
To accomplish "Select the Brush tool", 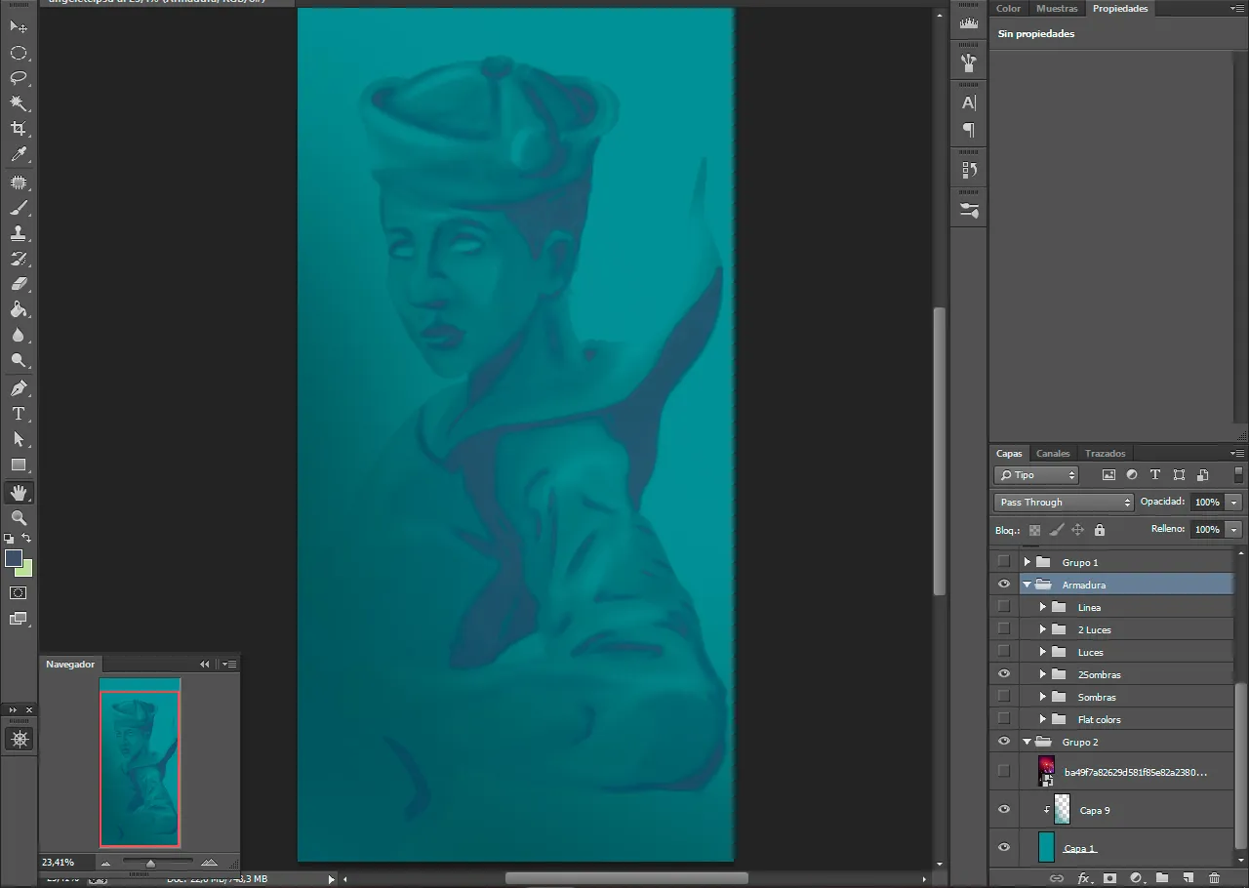I will click(19, 209).
